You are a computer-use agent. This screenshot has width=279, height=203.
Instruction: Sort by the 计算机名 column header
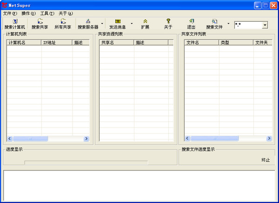coord(24,43)
